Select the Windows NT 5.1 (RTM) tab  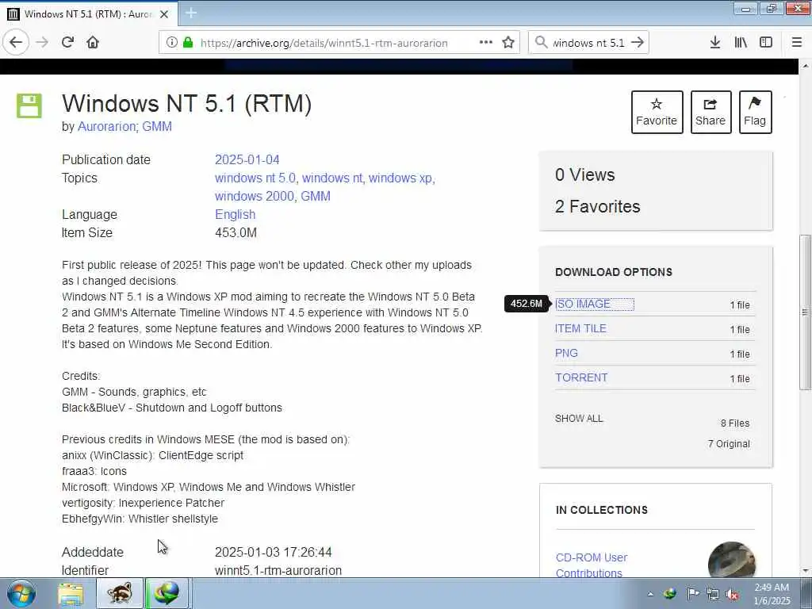pos(89,14)
